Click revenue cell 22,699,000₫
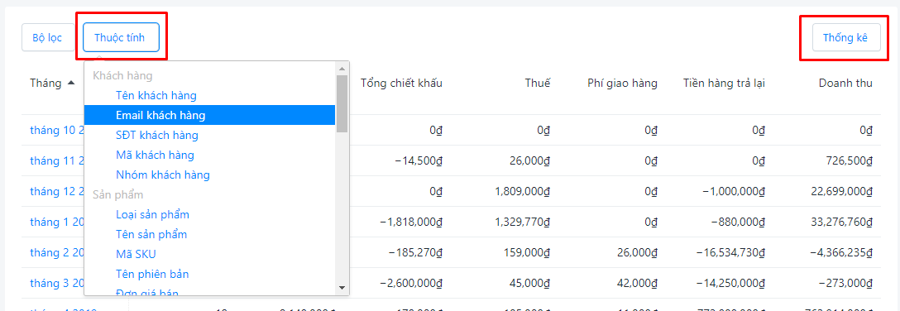 [x=841, y=192]
